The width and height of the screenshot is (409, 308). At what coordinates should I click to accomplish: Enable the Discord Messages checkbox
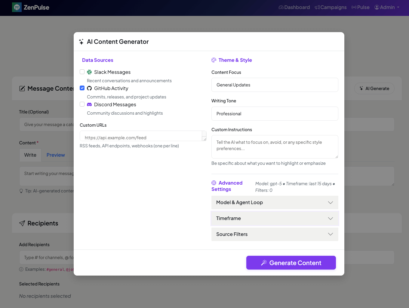[x=82, y=104]
